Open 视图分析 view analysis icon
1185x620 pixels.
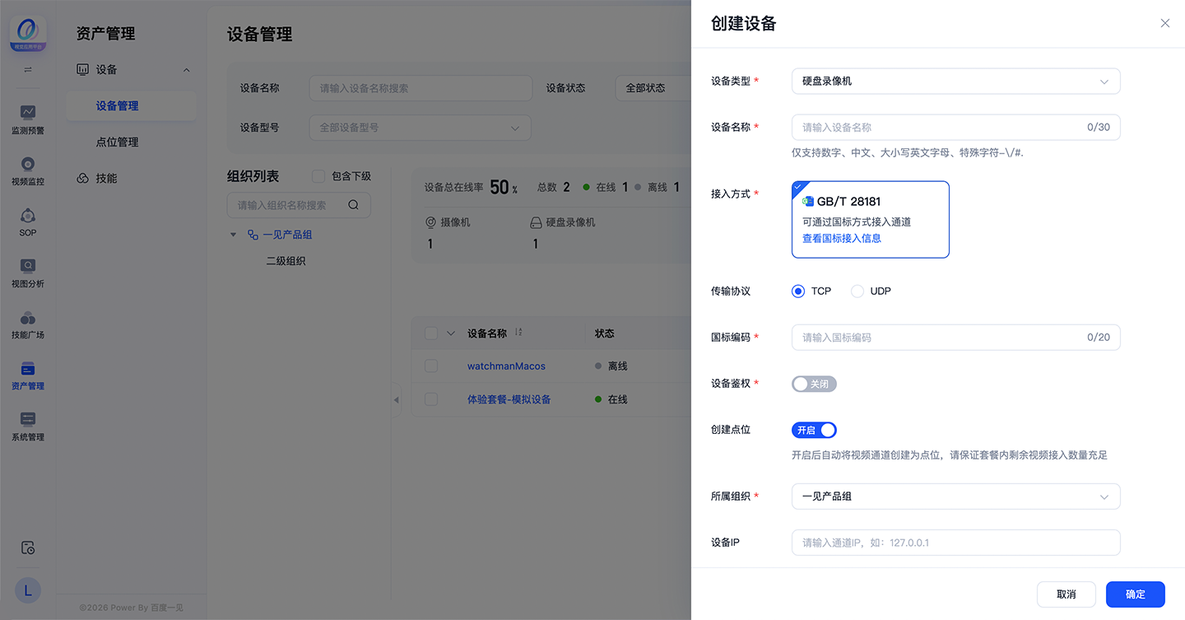28,266
